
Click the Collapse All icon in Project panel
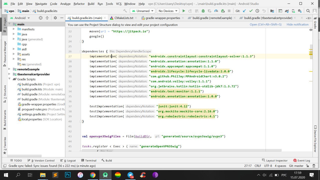[47, 18]
